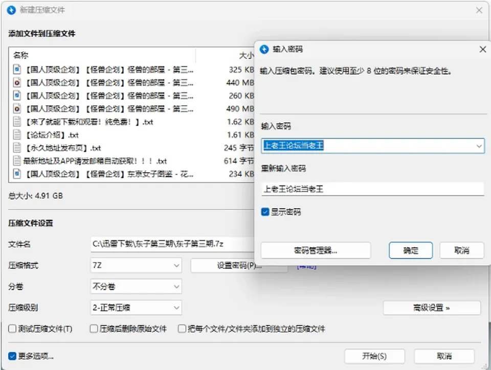Select the file 最新地址及APP请发邮箱自动获取！！！.txt

click(95, 161)
